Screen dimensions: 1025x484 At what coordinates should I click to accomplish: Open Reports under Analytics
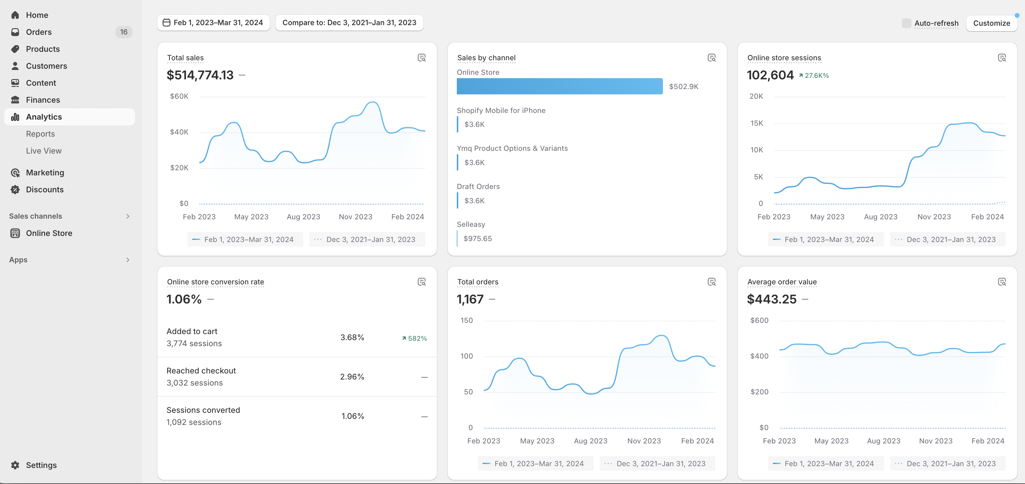40,134
